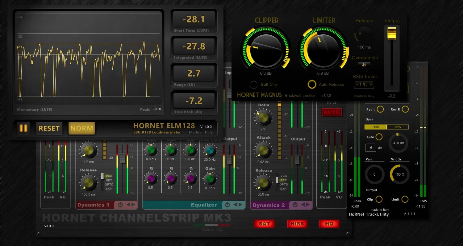The height and width of the screenshot is (246, 463).
Task: Move Dynamics 2 module left with arrow
Action: tap(303, 204)
